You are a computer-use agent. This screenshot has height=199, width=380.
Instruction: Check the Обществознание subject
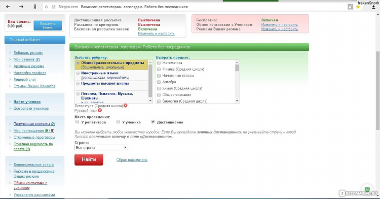159,94
